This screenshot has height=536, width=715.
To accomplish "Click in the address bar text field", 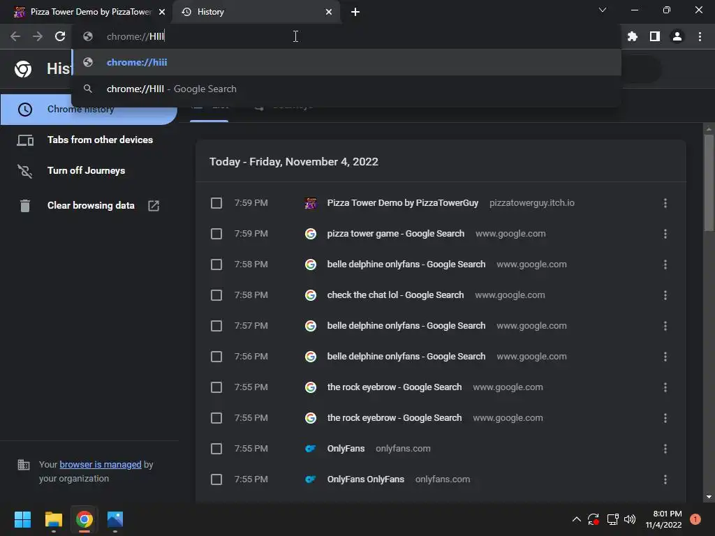I will [346, 36].
